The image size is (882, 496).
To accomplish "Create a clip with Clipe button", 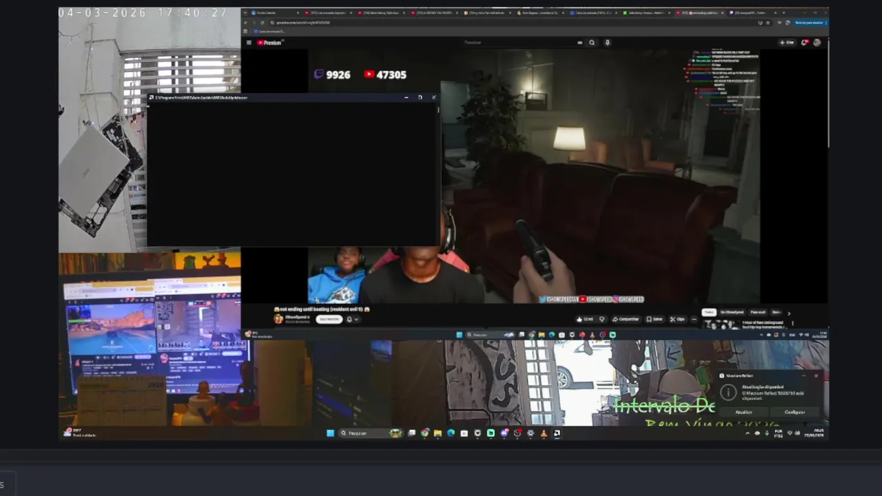I will click(x=677, y=319).
